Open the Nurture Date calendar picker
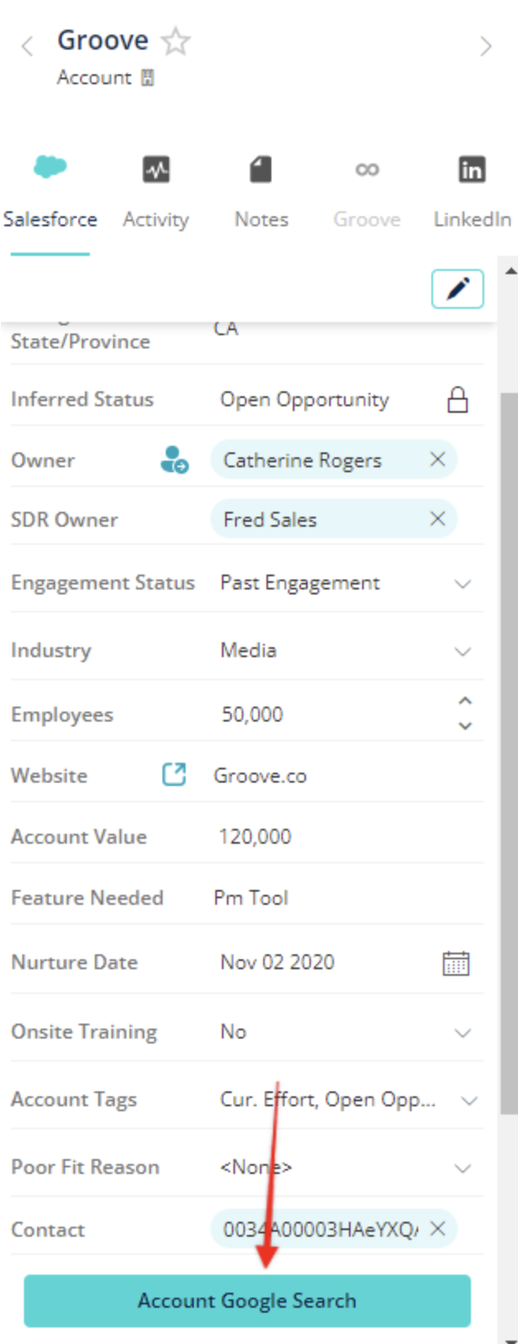The height and width of the screenshot is (1344, 518). tap(456, 963)
